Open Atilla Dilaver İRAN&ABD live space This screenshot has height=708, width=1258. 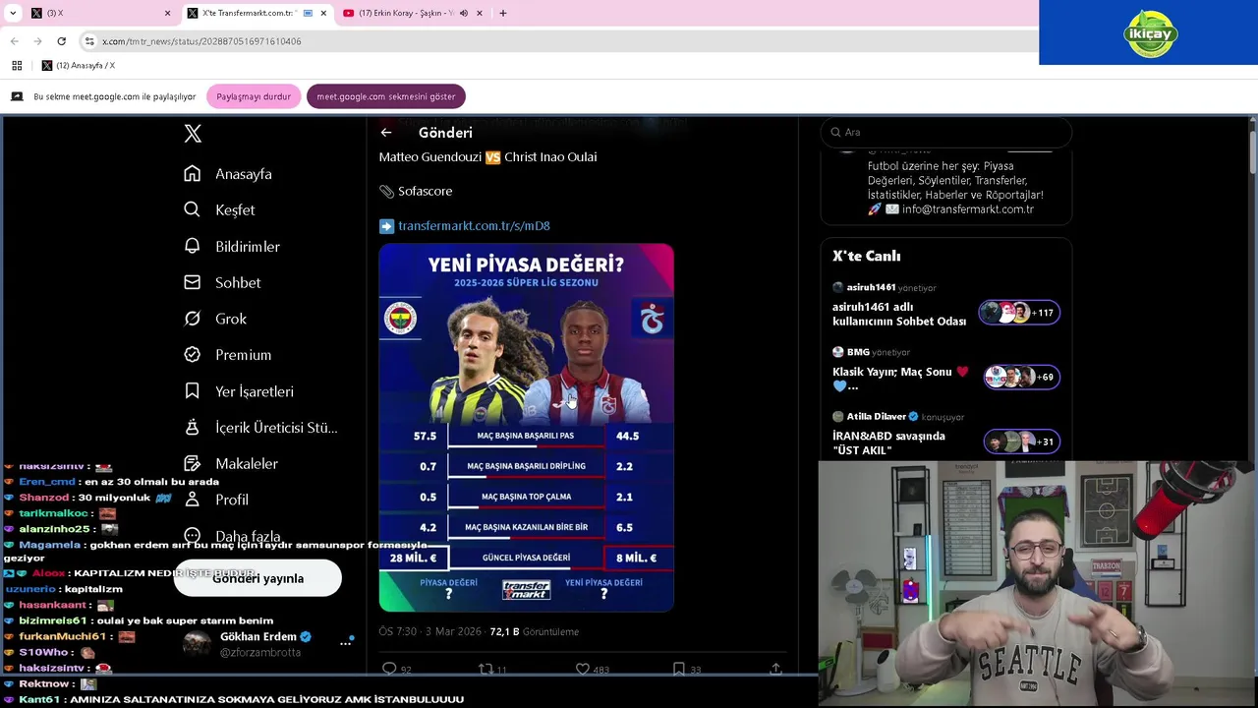pos(945,434)
